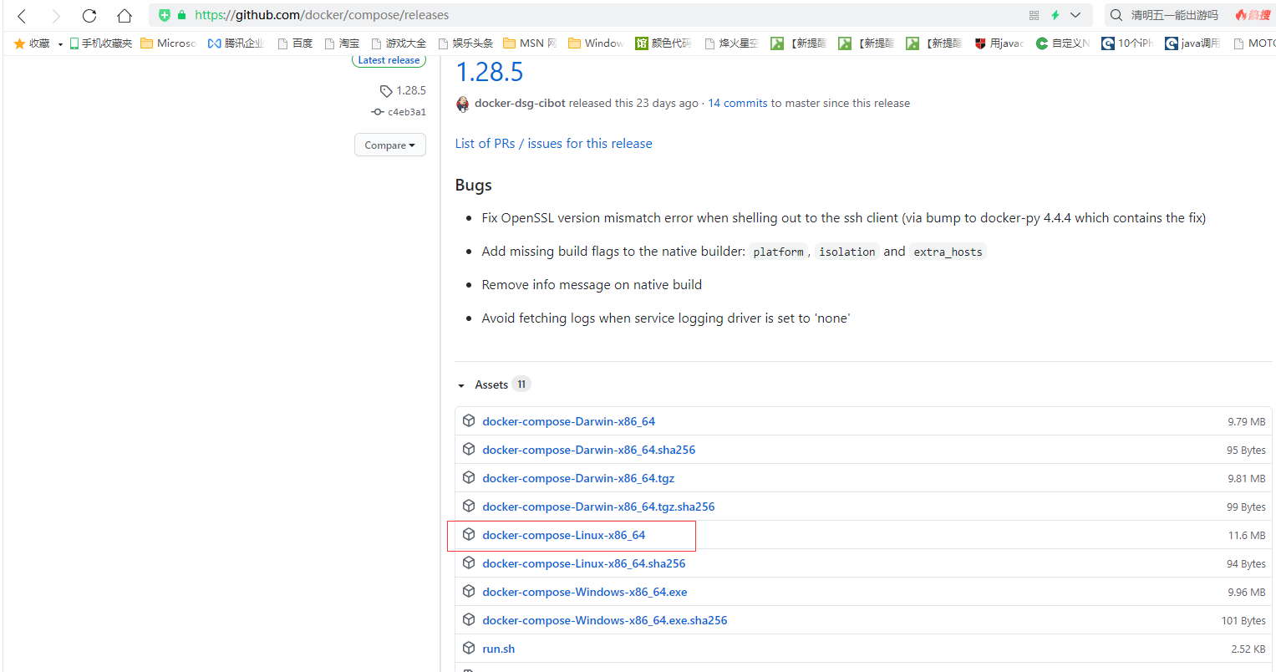This screenshot has height=672, width=1276.
Task: Download docker-compose-Linux-x86_64.sha256
Action: [583, 563]
